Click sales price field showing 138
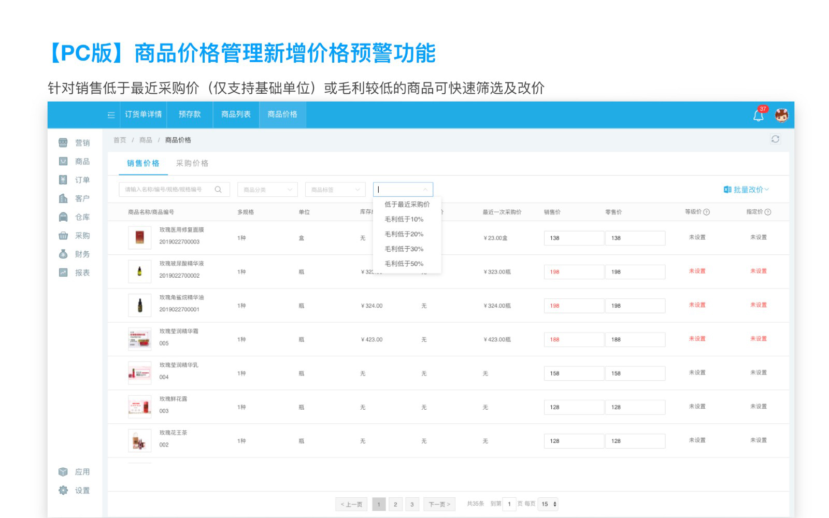Viewport: 829px width, 518px height. [x=573, y=238]
